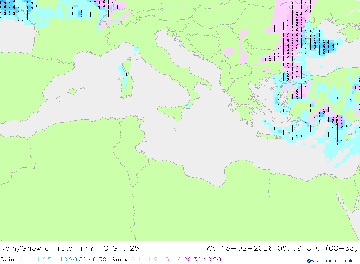Click the island of Crete on the map
Screen dimensions: 360x264
[269, 136]
